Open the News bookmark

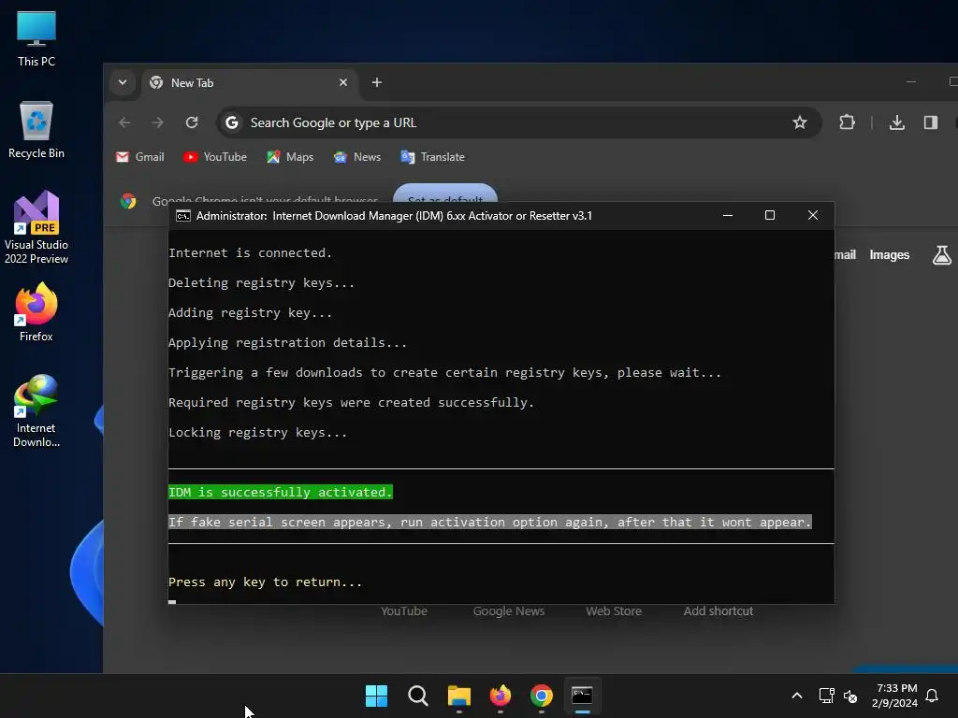[x=357, y=157]
